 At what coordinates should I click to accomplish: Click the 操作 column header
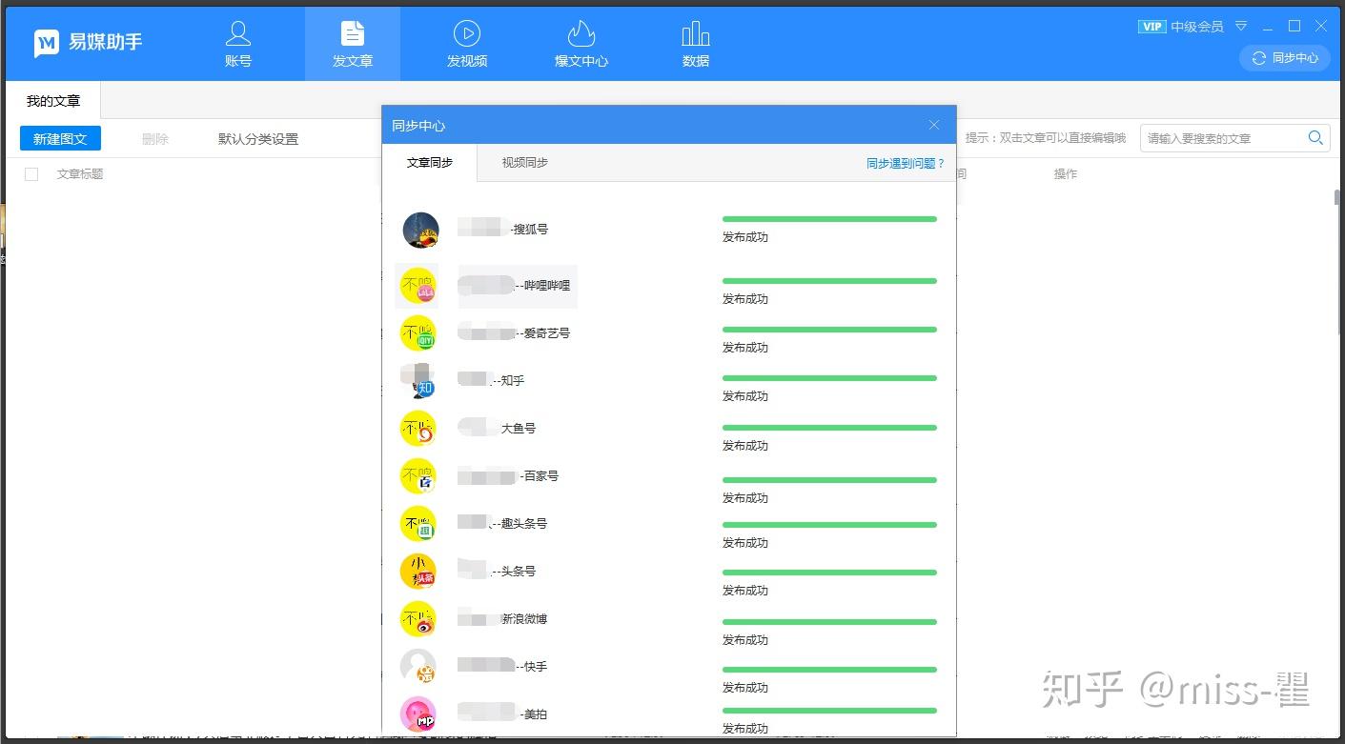pyautogui.click(x=1066, y=174)
